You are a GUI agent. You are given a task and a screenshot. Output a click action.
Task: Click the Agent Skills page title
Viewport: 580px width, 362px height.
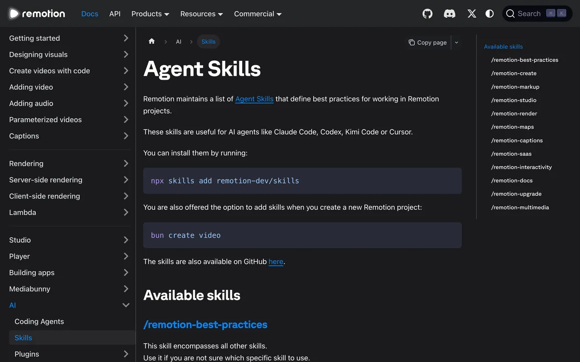[x=202, y=69]
